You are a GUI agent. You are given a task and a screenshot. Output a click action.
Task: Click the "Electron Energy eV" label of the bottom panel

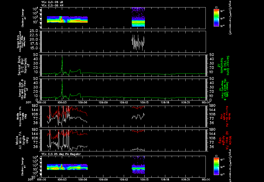tap(24, 167)
